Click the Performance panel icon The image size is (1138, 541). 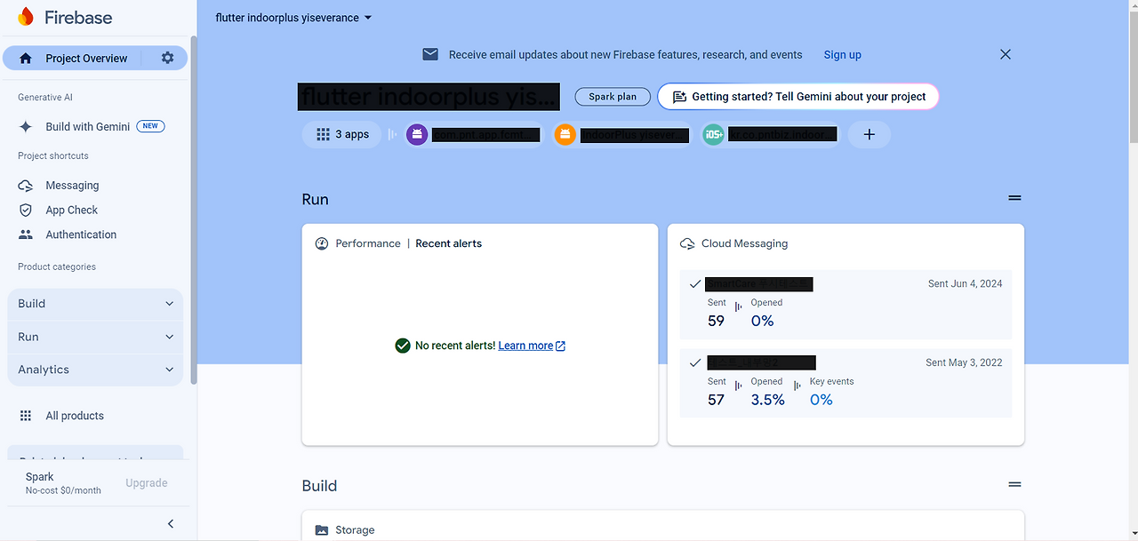(321, 243)
